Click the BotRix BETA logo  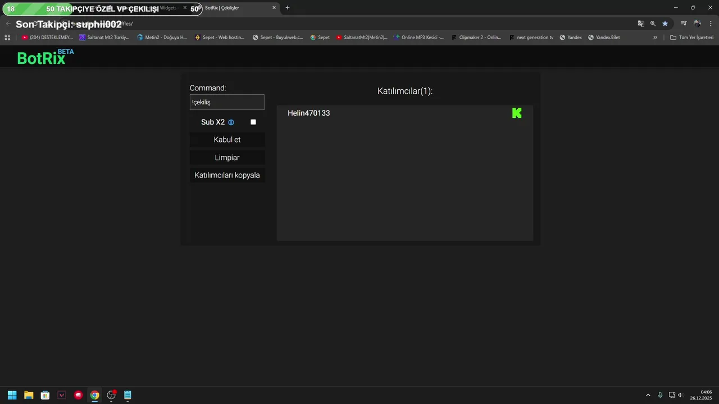coord(45,57)
